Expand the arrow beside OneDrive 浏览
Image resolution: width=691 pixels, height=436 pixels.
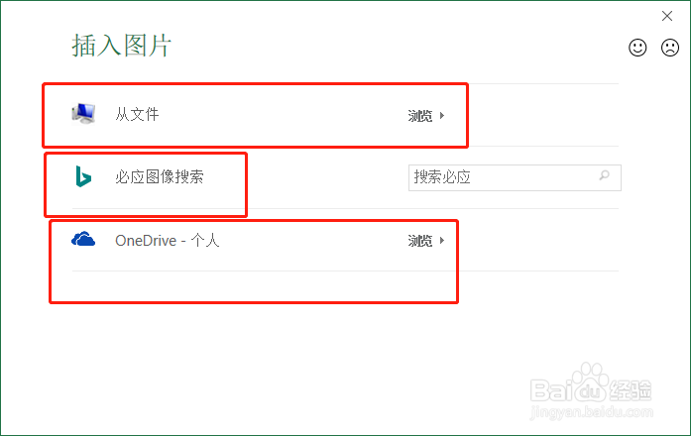click(x=442, y=241)
